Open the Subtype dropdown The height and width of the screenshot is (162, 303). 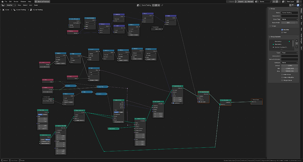[x=289, y=62]
